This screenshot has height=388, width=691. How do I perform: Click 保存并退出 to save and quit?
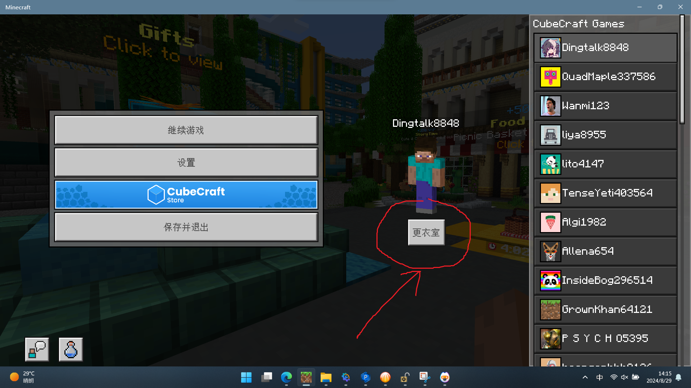186,227
